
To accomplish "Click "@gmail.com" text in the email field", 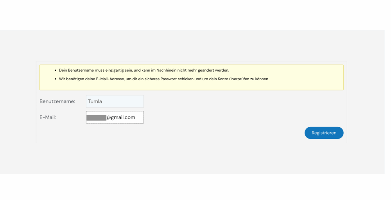I will [121, 117].
